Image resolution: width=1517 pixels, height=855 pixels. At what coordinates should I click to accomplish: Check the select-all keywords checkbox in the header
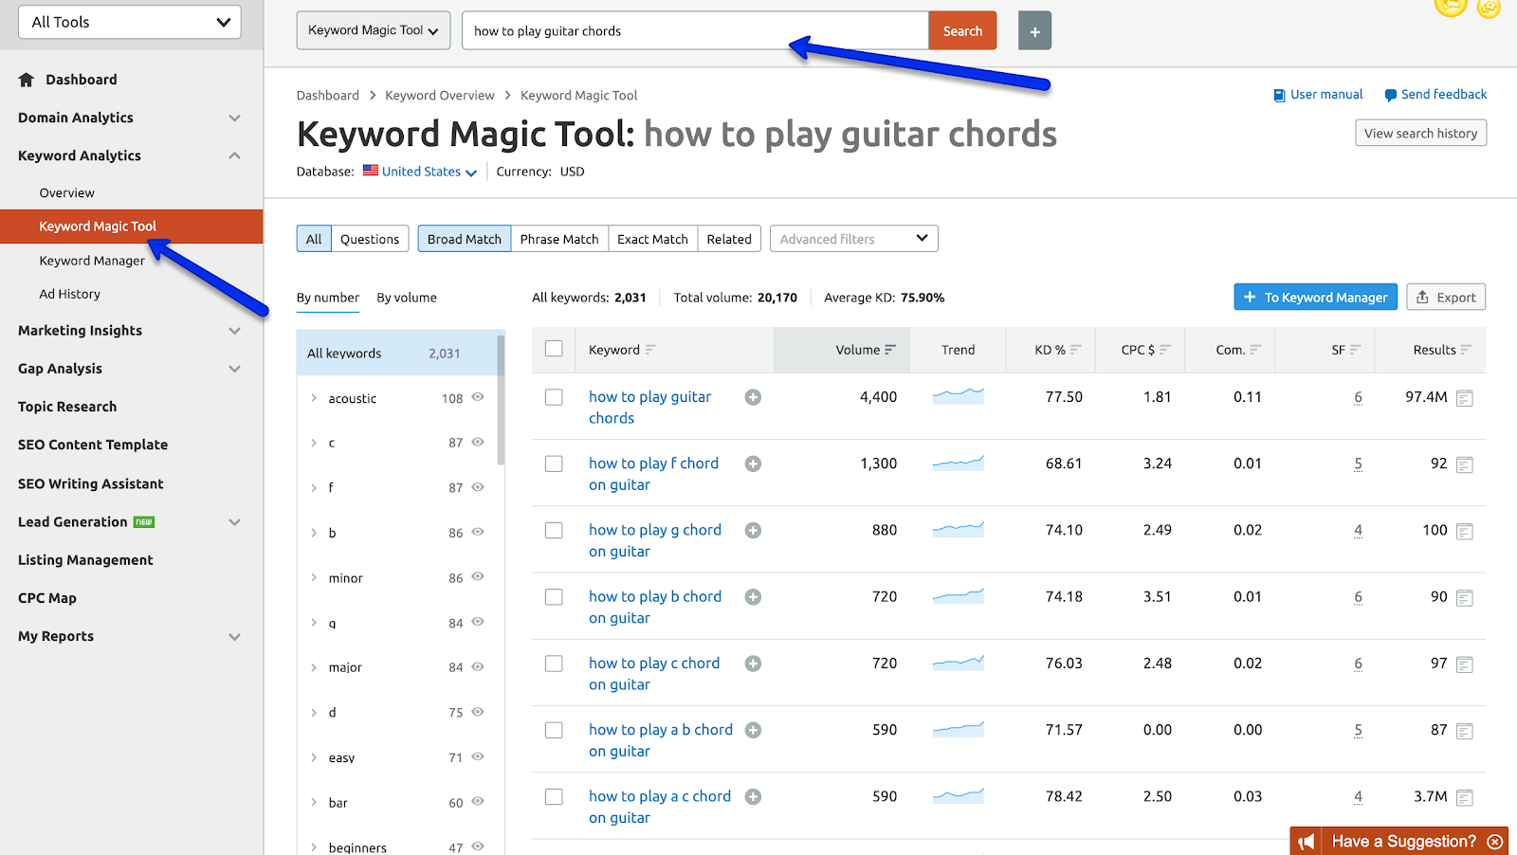click(554, 349)
